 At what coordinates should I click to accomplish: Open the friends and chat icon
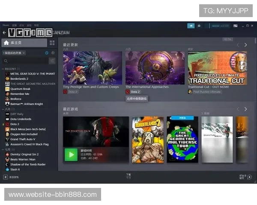pos(249,177)
